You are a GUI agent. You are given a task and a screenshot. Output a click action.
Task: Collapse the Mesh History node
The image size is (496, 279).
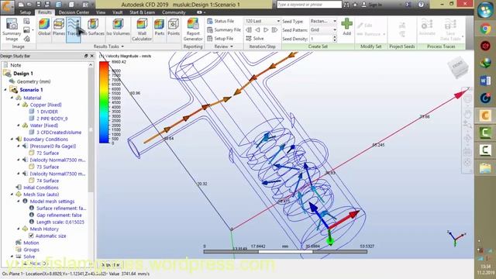coord(19,229)
